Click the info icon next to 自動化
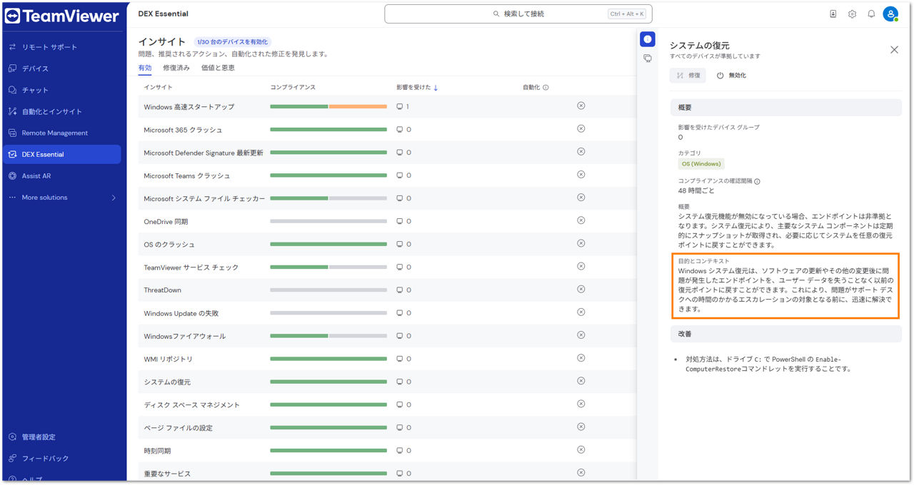The width and height of the screenshot is (914, 485). pyautogui.click(x=546, y=88)
